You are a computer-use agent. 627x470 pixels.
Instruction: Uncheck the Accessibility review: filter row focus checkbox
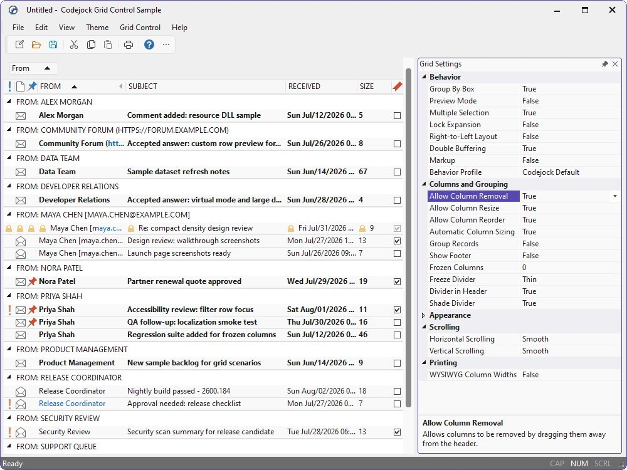(397, 310)
